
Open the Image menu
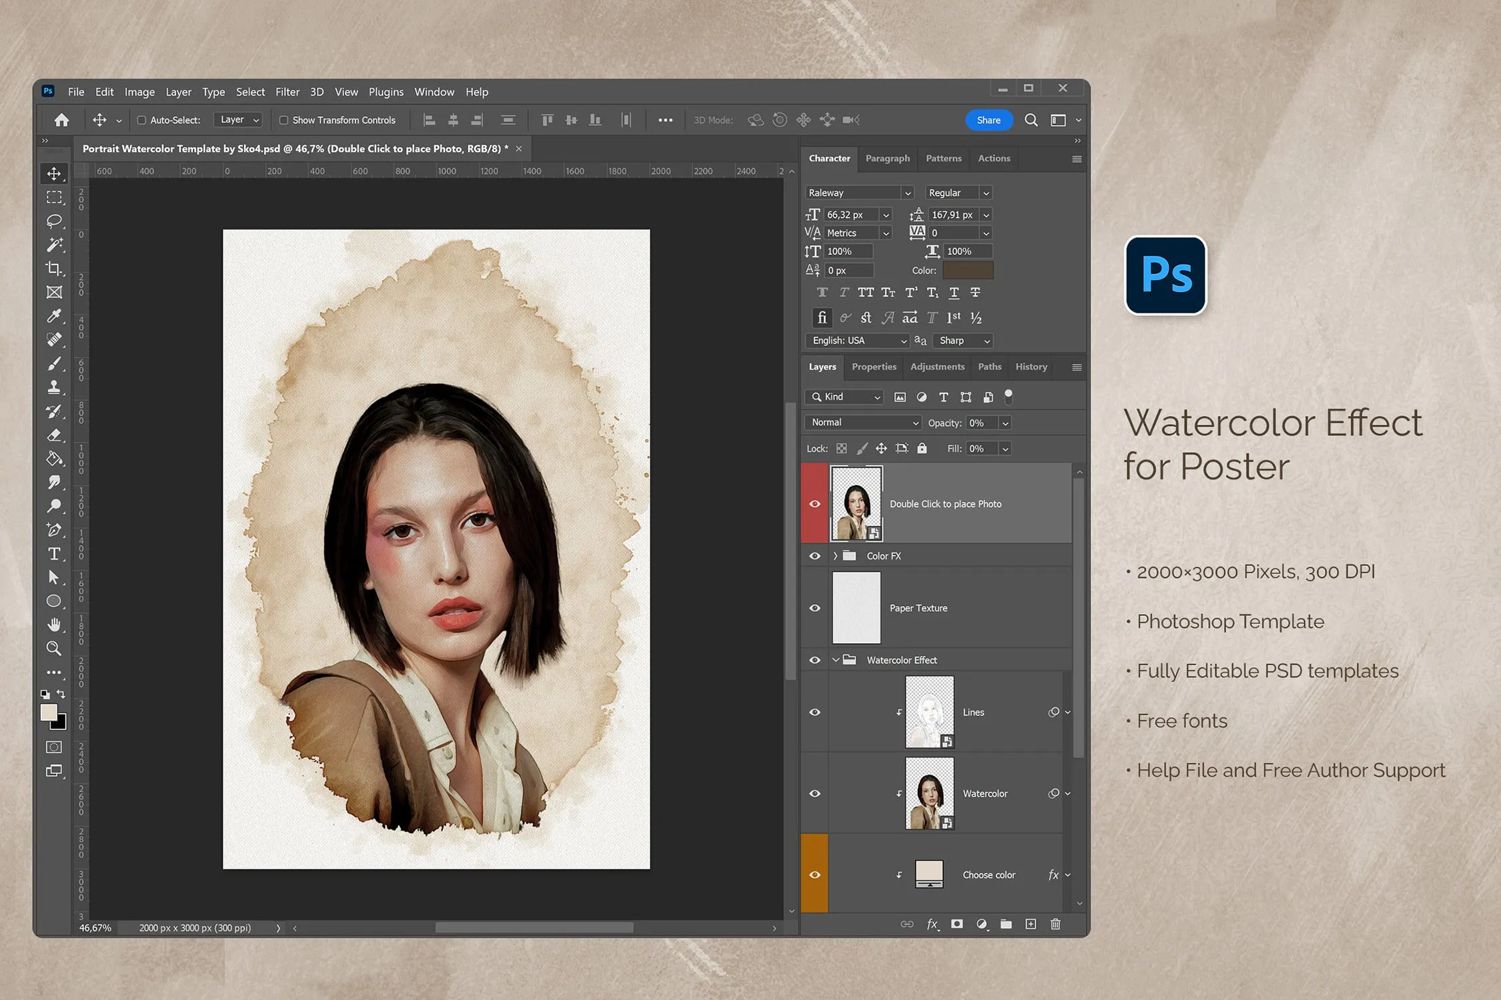pyautogui.click(x=139, y=92)
